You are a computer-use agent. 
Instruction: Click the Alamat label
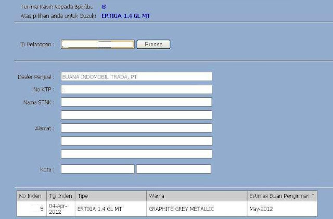[x=45, y=128]
